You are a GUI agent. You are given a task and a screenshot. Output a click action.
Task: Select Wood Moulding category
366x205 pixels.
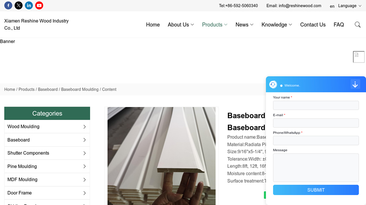pyautogui.click(x=23, y=127)
